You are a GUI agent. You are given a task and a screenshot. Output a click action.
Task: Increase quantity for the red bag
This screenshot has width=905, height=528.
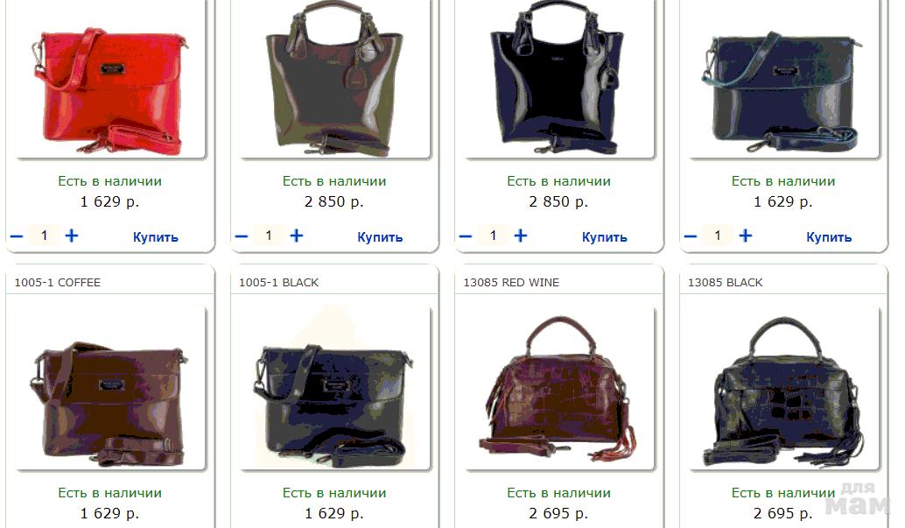(x=72, y=236)
